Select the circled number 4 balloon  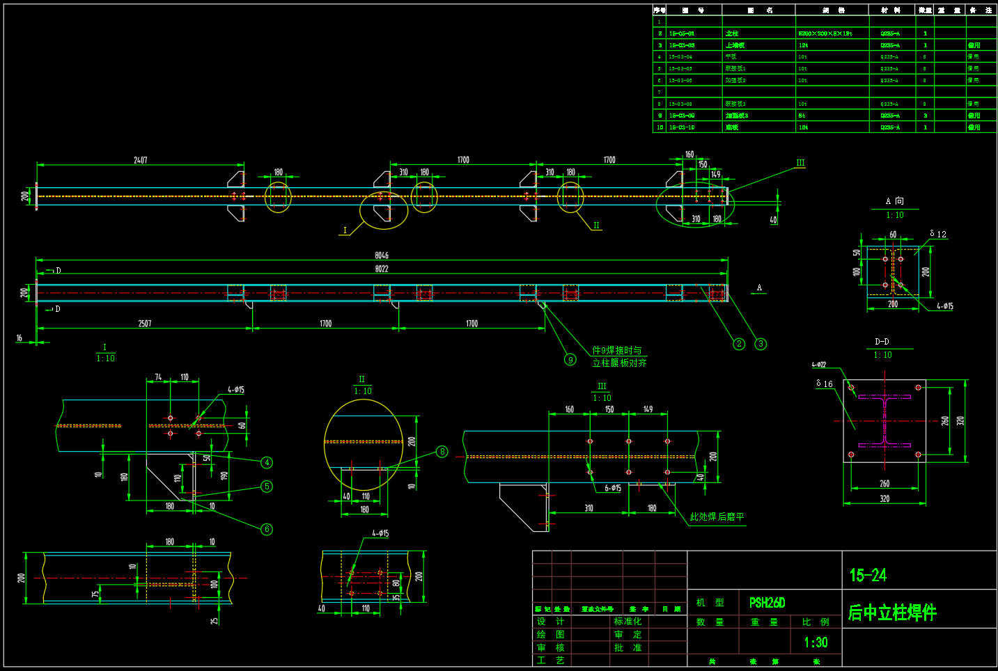[x=267, y=462]
